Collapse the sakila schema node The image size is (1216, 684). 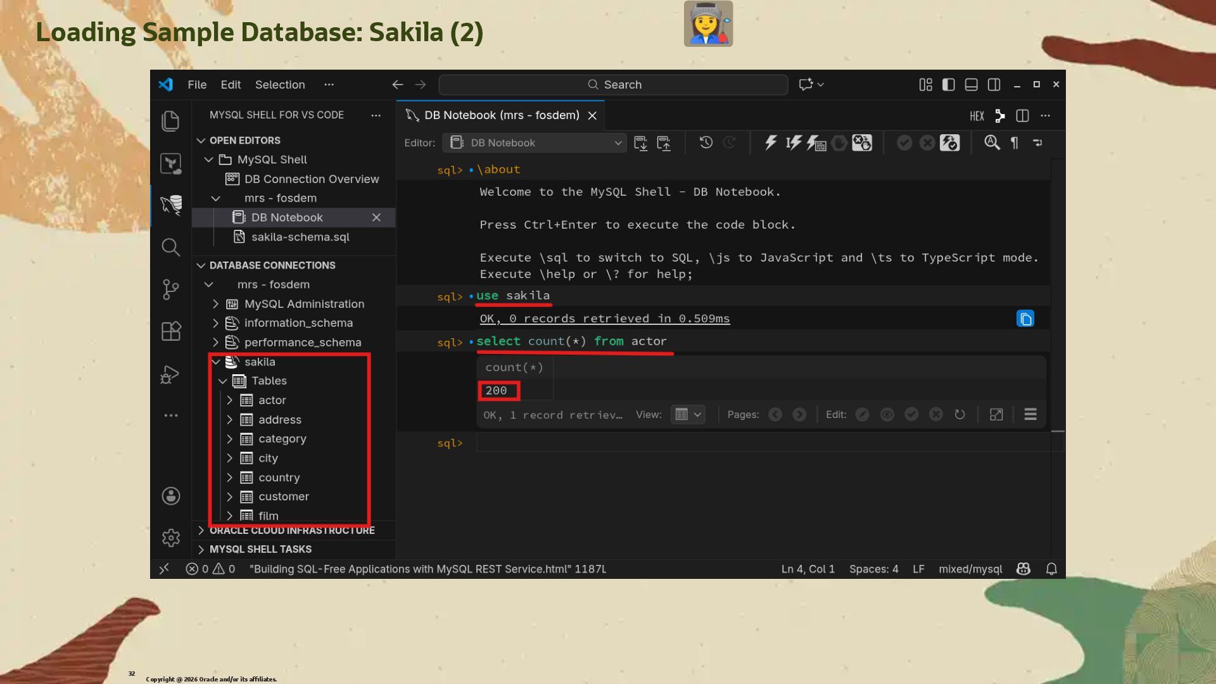pyautogui.click(x=216, y=362)
